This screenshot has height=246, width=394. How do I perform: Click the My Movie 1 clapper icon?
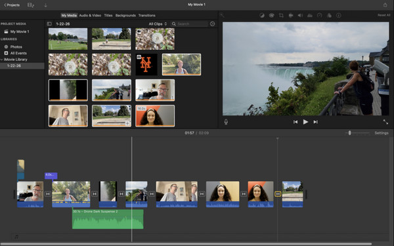pos(6,31)
